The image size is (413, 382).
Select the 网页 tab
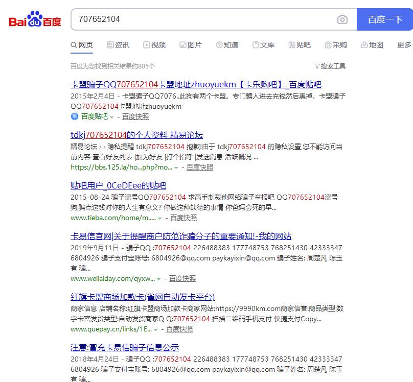pyautogui.click(x=82, y=45)
